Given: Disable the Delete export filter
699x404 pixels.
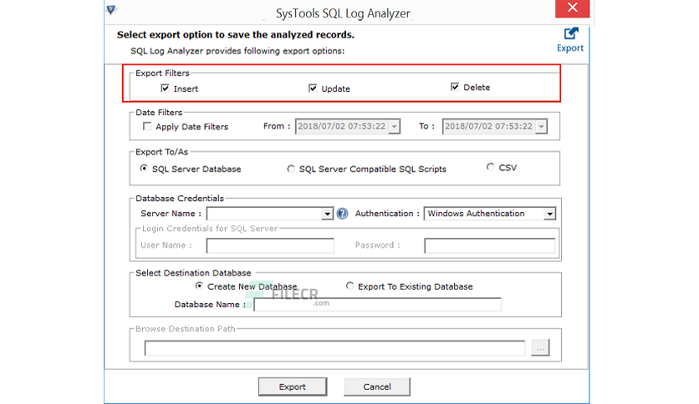Looking at the screenshot, I should point(455,87).
